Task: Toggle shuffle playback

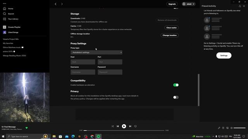Action: point(112,126)
